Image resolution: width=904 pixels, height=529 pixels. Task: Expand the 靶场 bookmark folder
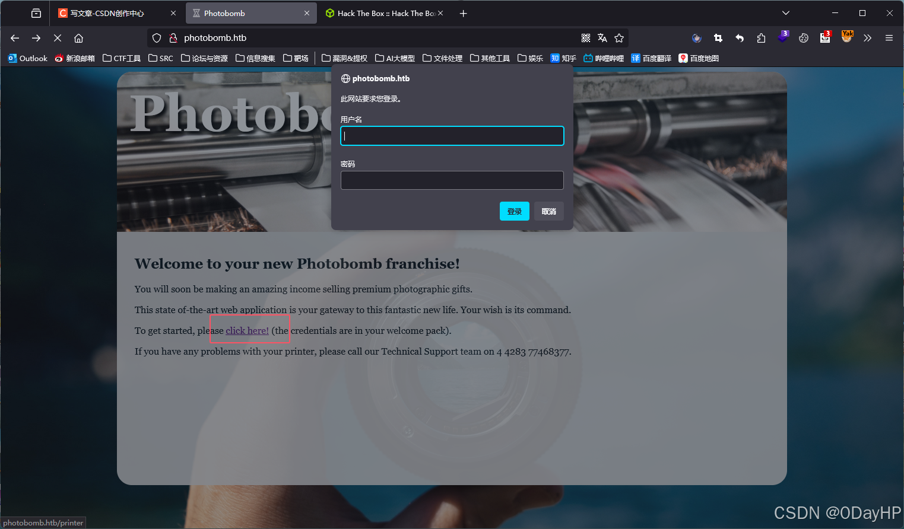296,58
